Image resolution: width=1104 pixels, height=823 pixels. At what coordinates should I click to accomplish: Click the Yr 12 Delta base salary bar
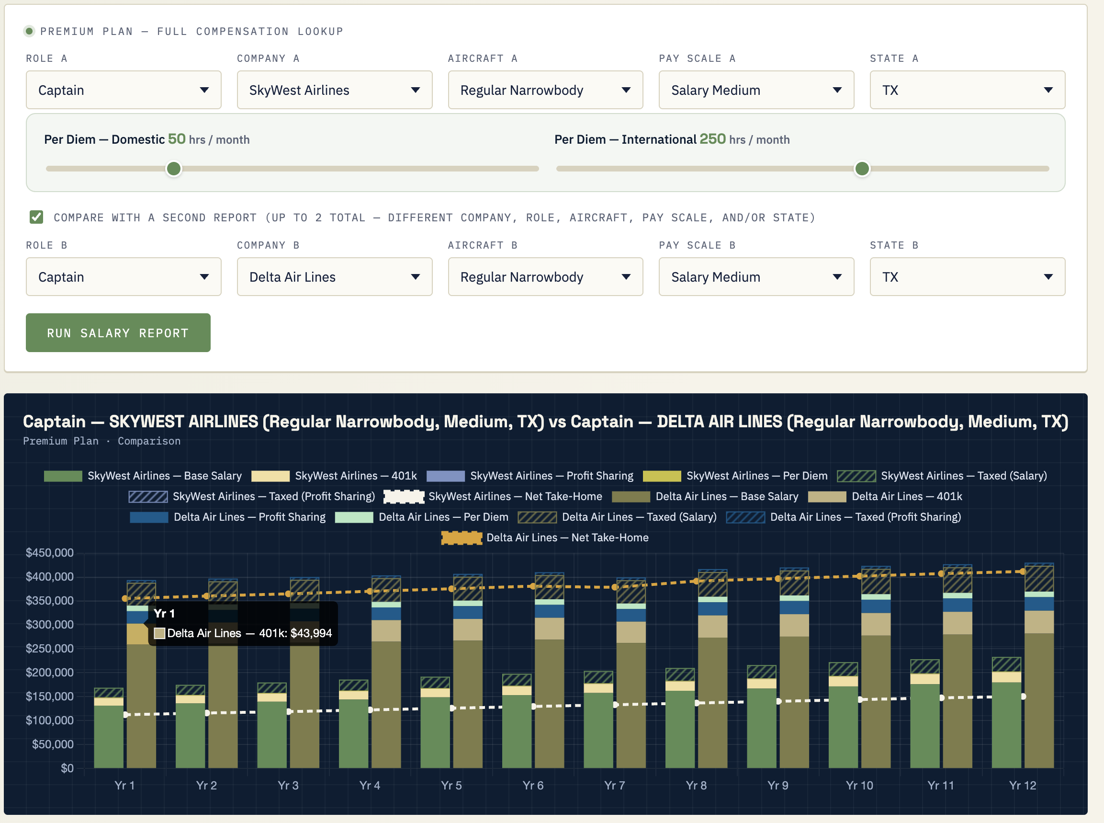click(1039, 700)
